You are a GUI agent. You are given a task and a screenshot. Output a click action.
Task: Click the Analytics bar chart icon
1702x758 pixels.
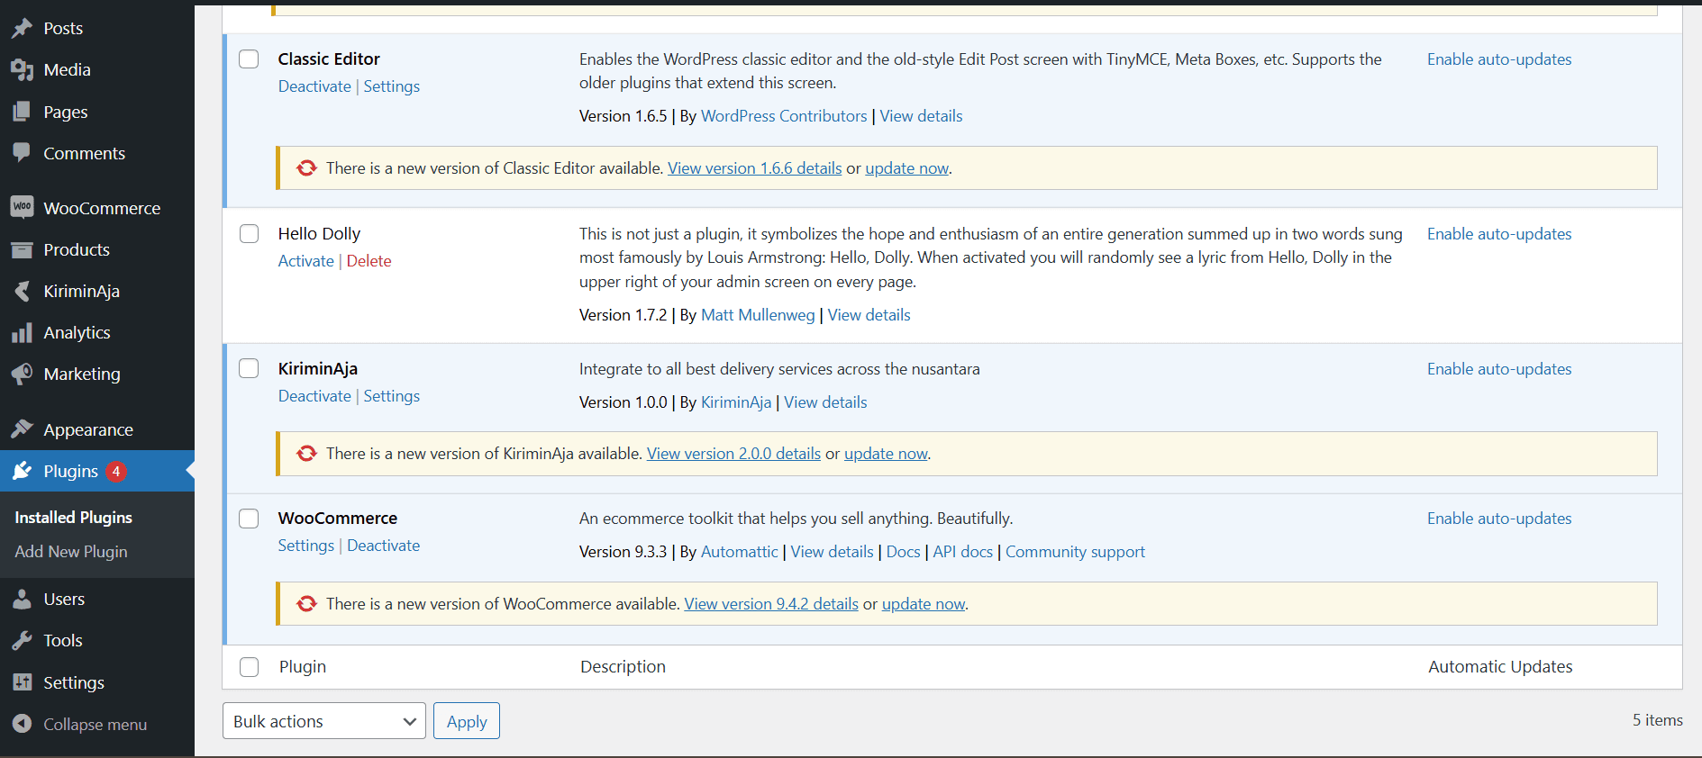(x=22, y=333)
